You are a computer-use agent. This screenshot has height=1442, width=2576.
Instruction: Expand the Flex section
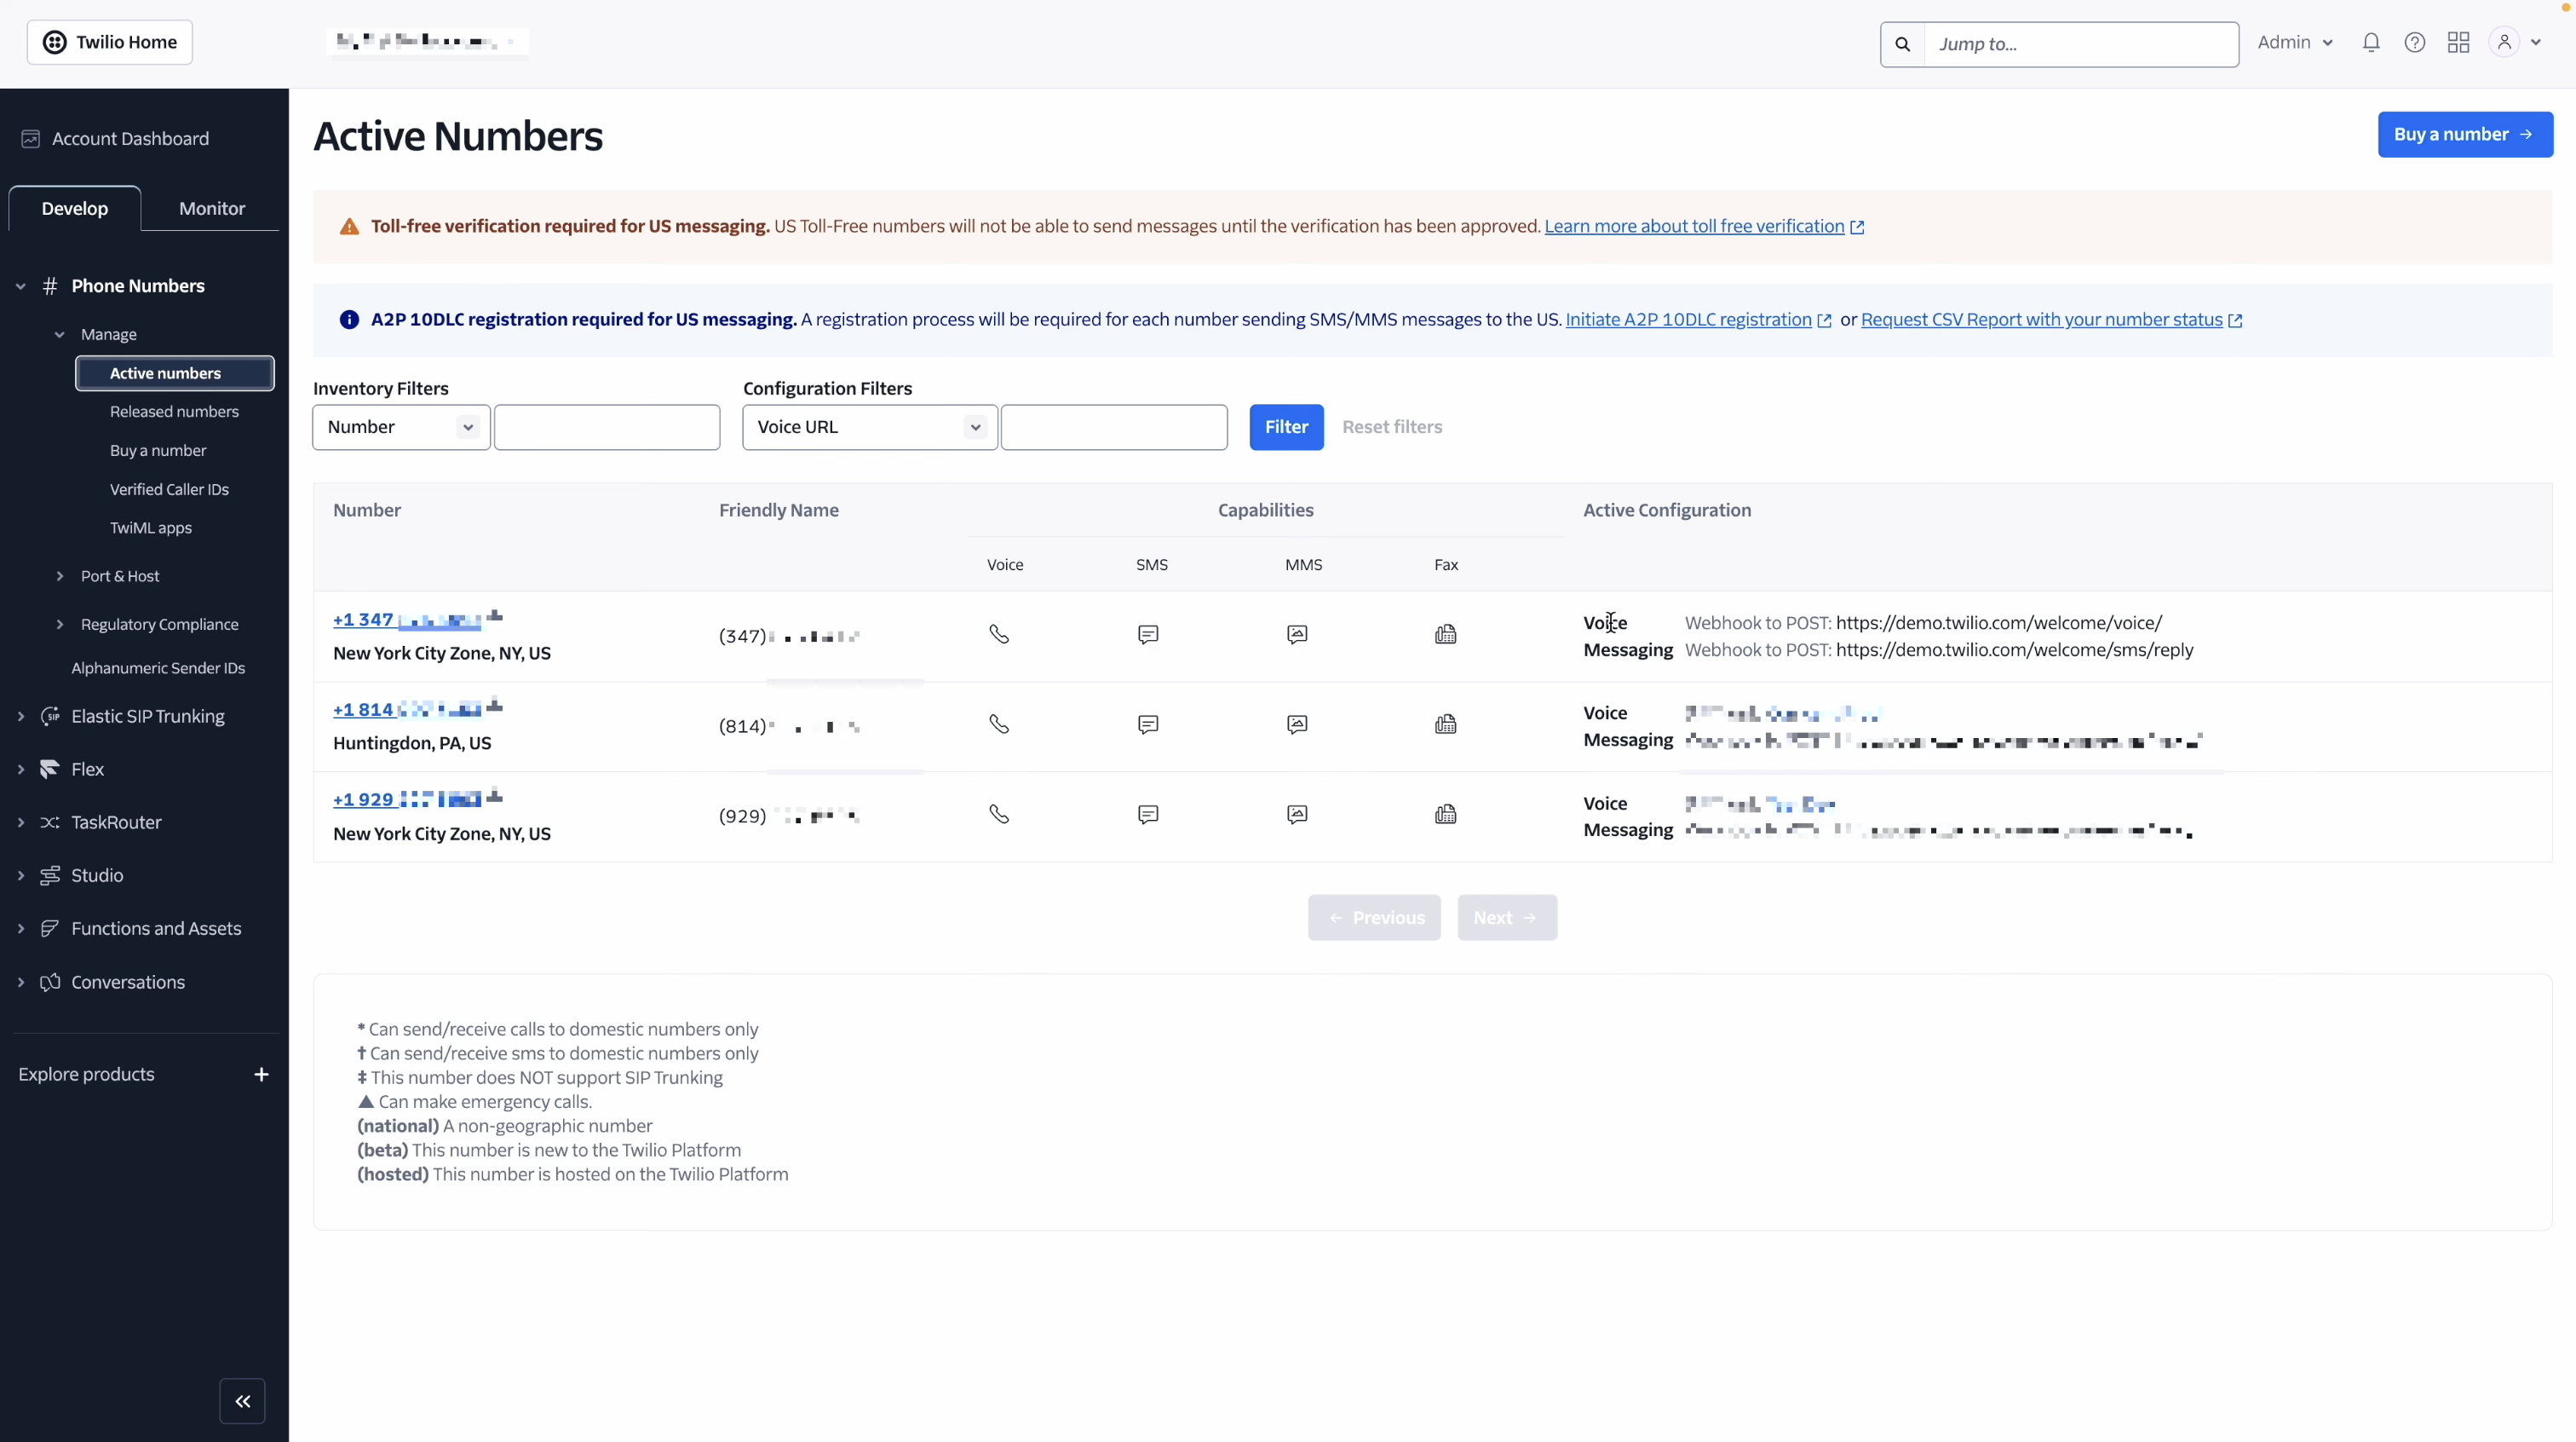(21, 770)
